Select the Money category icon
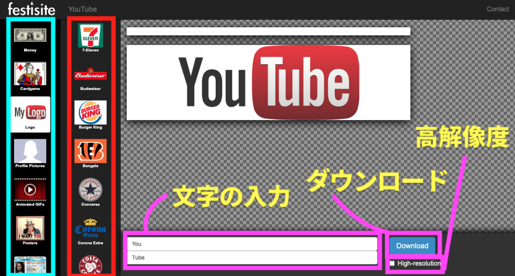Screen dimensions: 515x276 30,35
